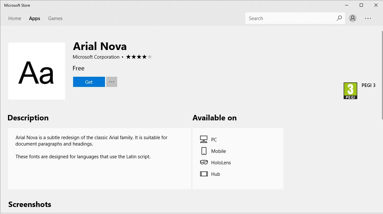Click the Screenshots heading
Screen dimensions: 383x214
pos(30,204)
